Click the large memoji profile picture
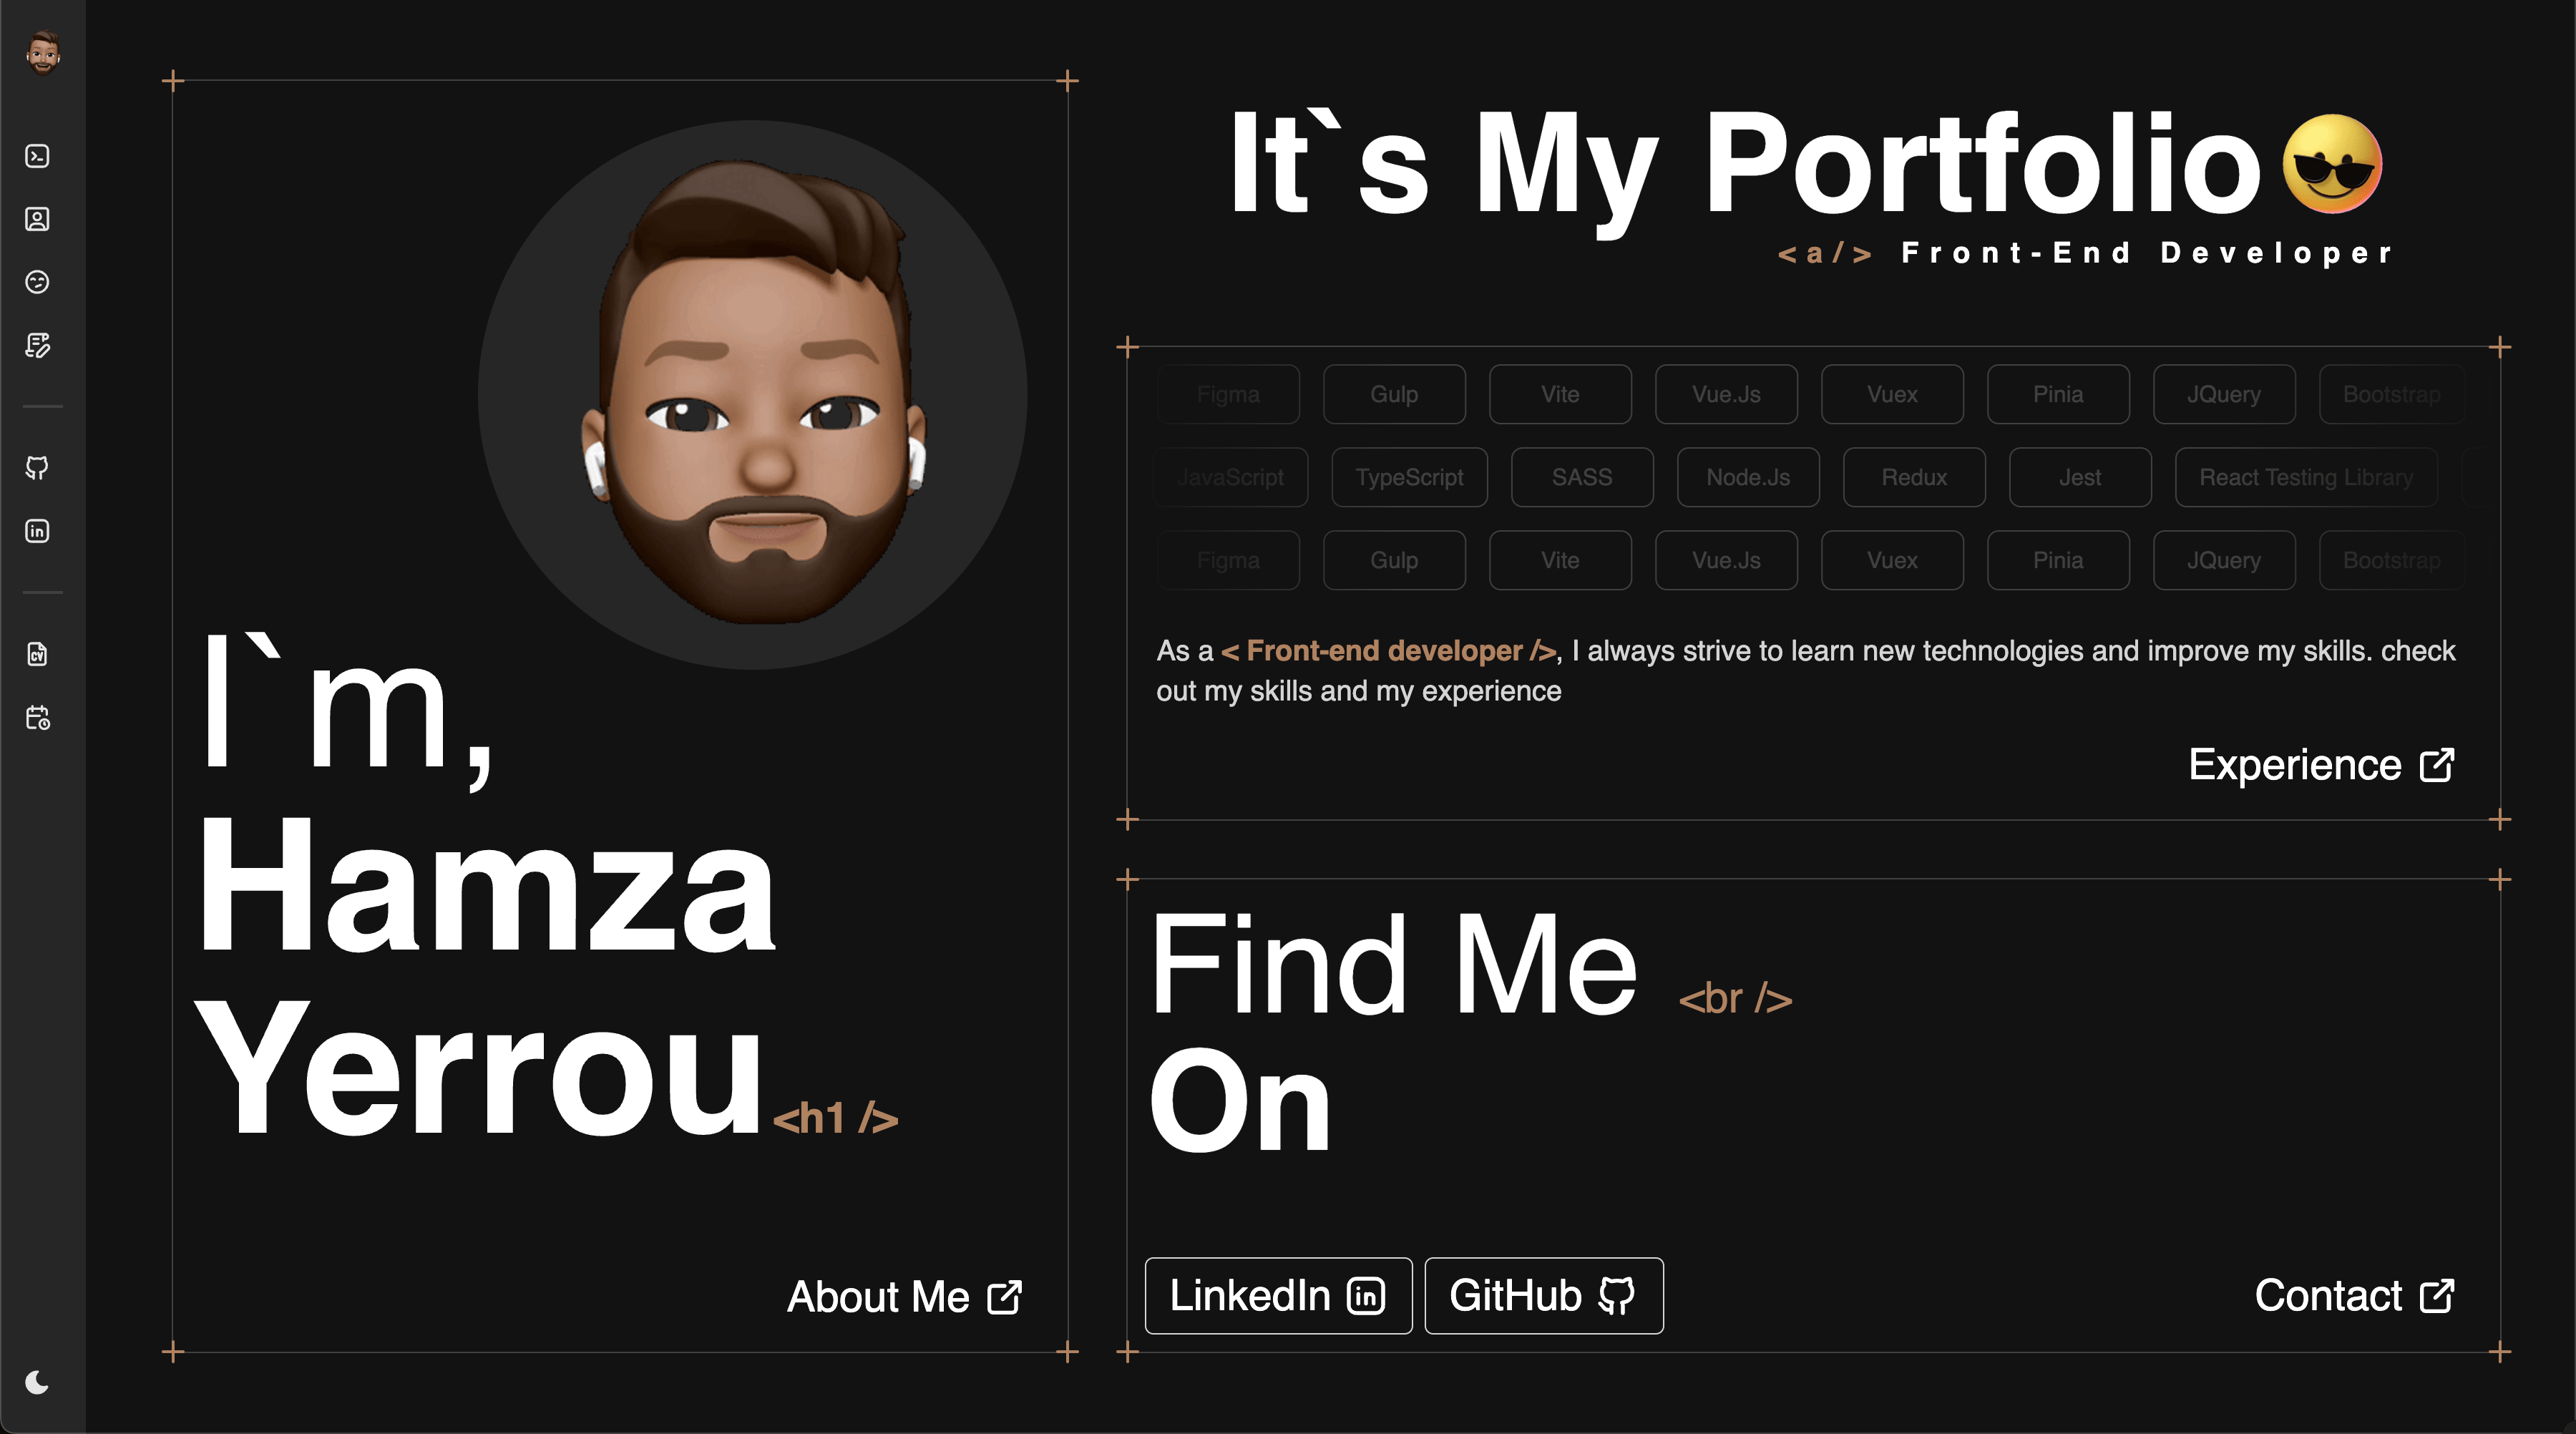Viewport: 2576px width, 1434px height. pos(752,395)
